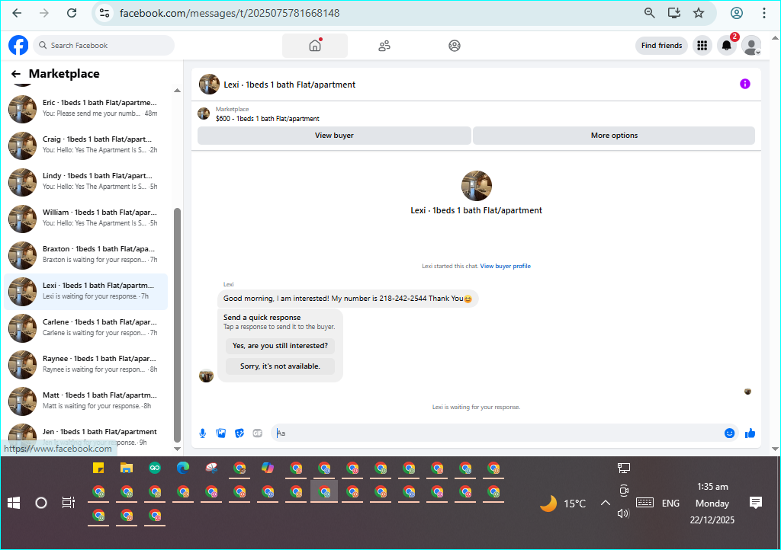Click the Lexi listing thumbnail in header
The height and width of the screenshot is (550, 781).
click(209, 85)
